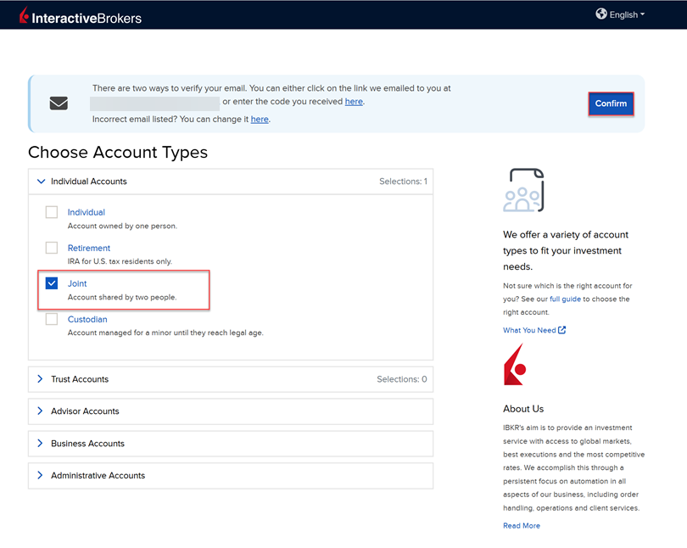Click the external link icon beside What You Need
The height and width of the screenshot is (548, 687).
point(561,330)
